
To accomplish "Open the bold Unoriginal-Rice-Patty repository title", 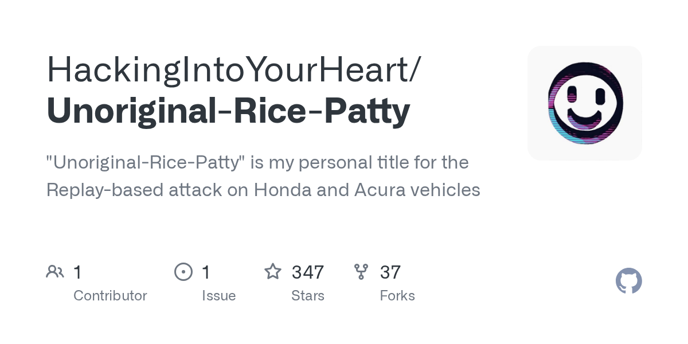I will pos(228,111).
